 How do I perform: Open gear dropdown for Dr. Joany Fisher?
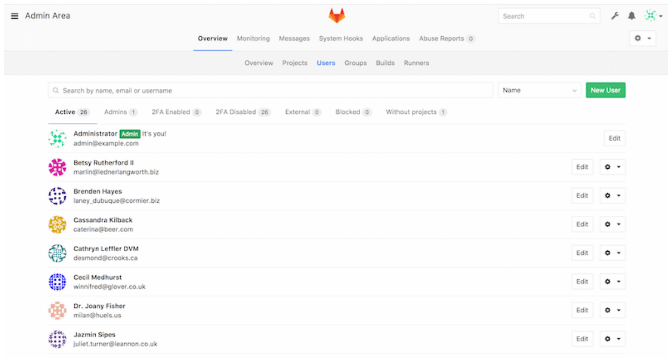point(613,311)
